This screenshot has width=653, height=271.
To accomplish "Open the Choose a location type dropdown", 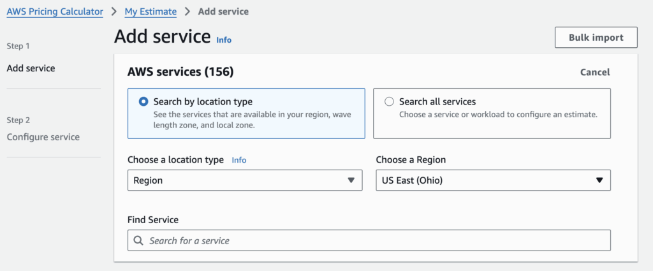I will pyautogui.click(x=245, y=180).
